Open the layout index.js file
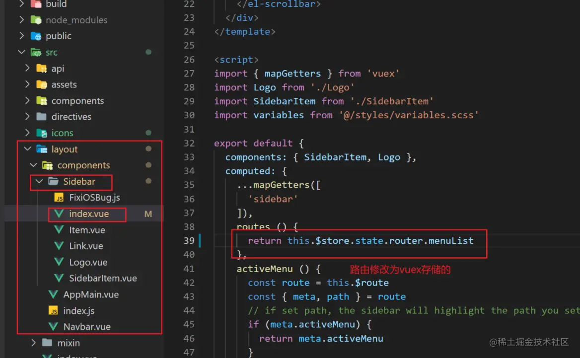580x358 pixels. click(79, 311)
